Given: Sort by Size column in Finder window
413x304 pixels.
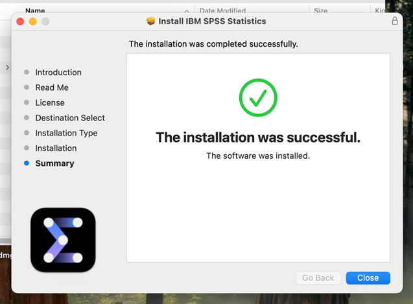Looking at the screenshot, I should [320, 10].
